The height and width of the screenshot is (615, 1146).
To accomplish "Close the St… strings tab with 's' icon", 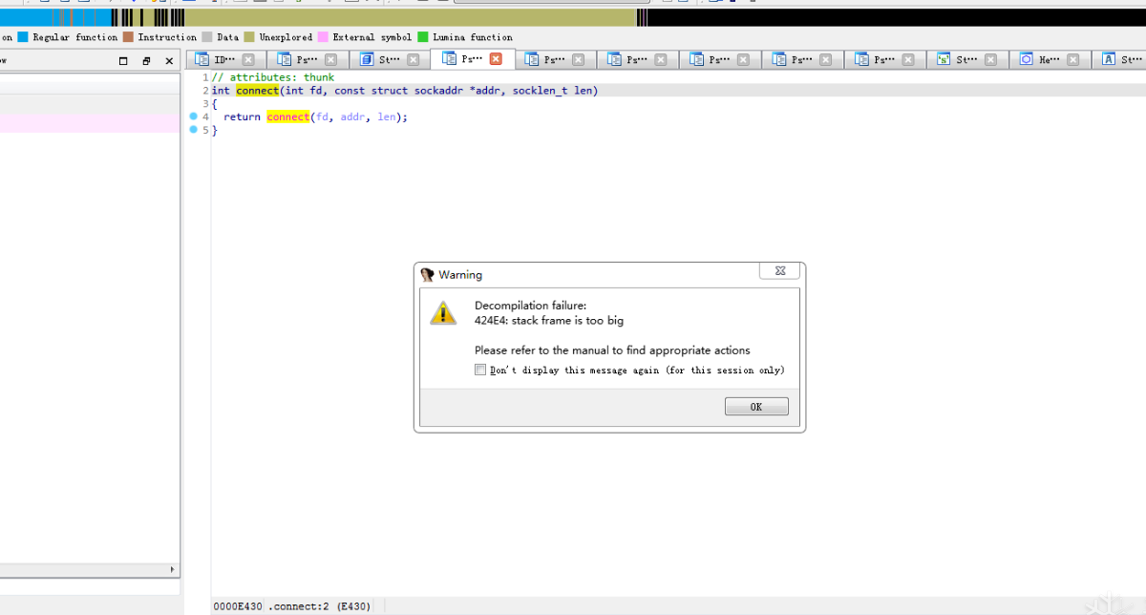I will (x=990, y=59).
